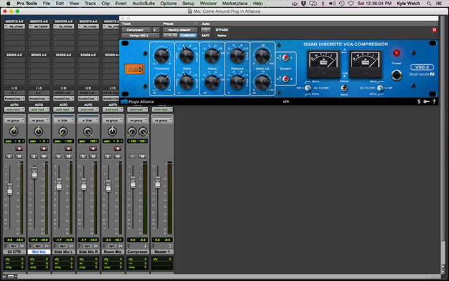Open the Marketplace menu
This screenshot has height=281, width=449.
coord(235,3)
